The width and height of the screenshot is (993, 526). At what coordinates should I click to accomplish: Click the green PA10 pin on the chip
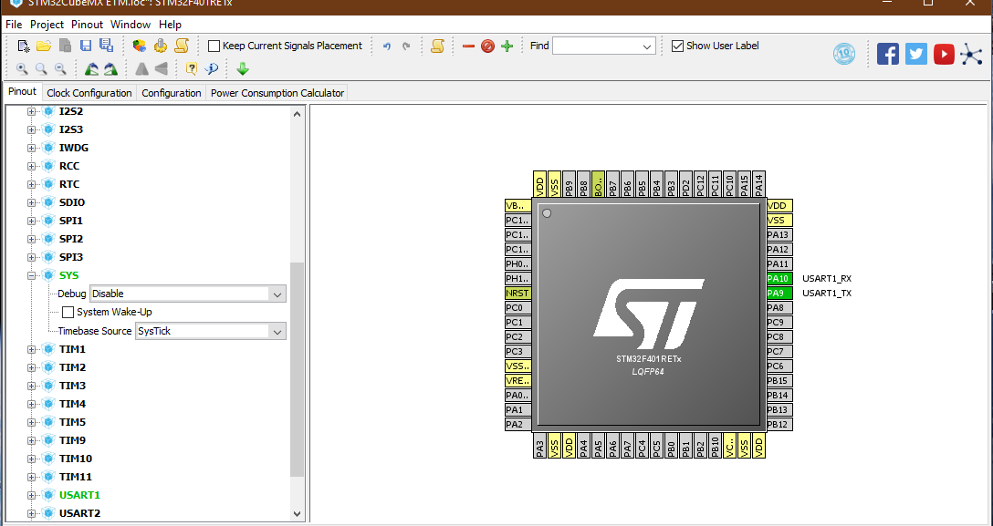point(779,279)
